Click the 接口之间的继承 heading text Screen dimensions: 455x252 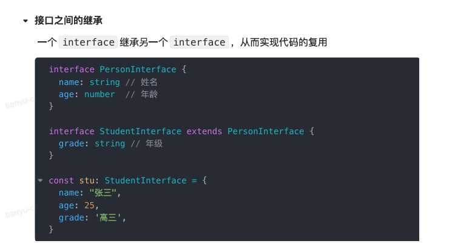[x=68, y=21]
